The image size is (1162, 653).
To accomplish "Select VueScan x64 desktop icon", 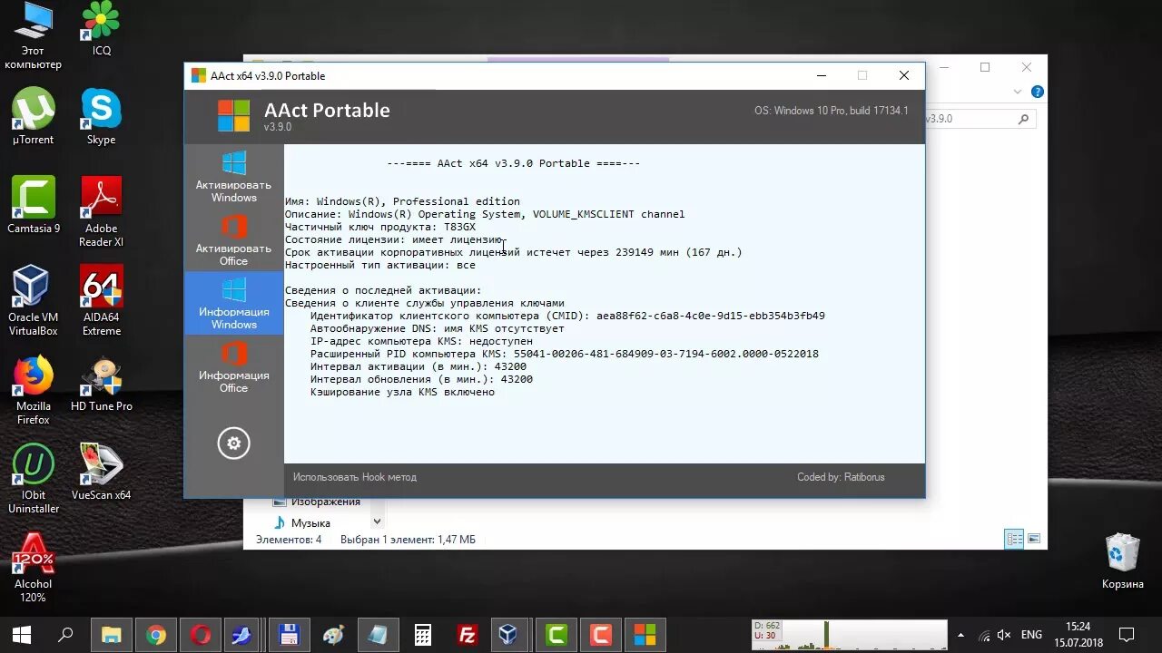I will point(102,472).
